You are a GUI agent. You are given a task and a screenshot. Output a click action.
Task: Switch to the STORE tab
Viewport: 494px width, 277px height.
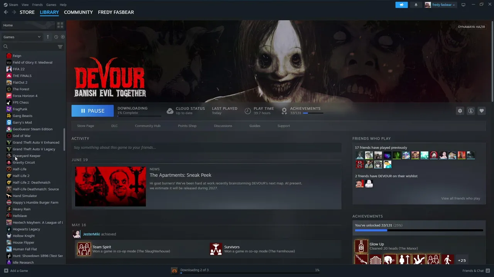(27, 12)
